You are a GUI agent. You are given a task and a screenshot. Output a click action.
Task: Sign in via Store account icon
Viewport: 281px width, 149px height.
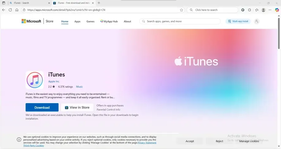pyautogui.click(x=256, y=21)
